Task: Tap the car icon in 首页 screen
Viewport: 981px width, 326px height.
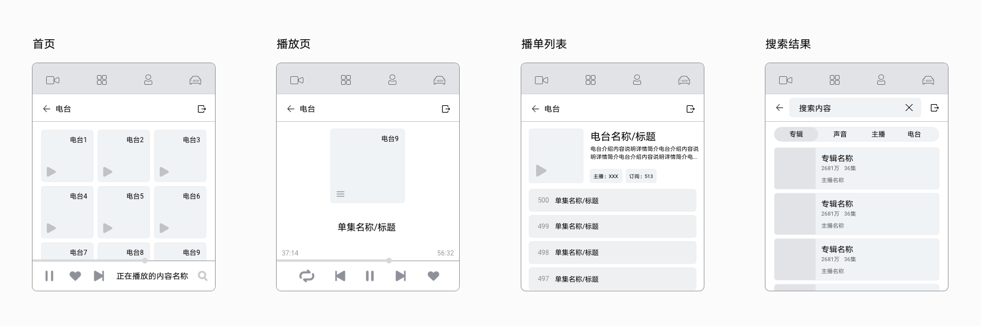Action: [x=195, y=80]
